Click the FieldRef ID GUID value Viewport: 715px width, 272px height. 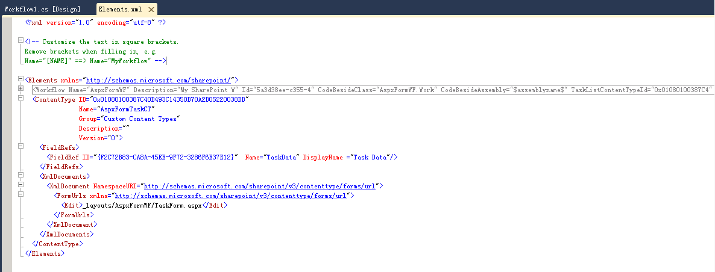(x=166, y=157)
